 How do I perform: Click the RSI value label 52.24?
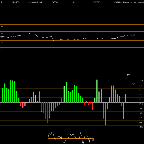point(132,35)
